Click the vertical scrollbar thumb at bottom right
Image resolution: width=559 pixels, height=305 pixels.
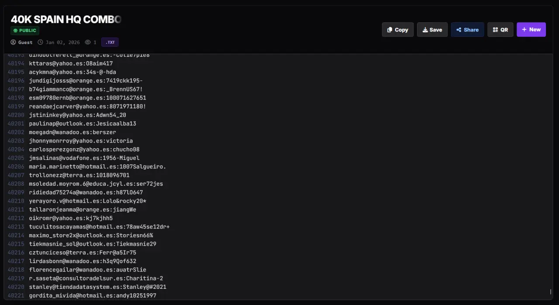tap(550, 291)
